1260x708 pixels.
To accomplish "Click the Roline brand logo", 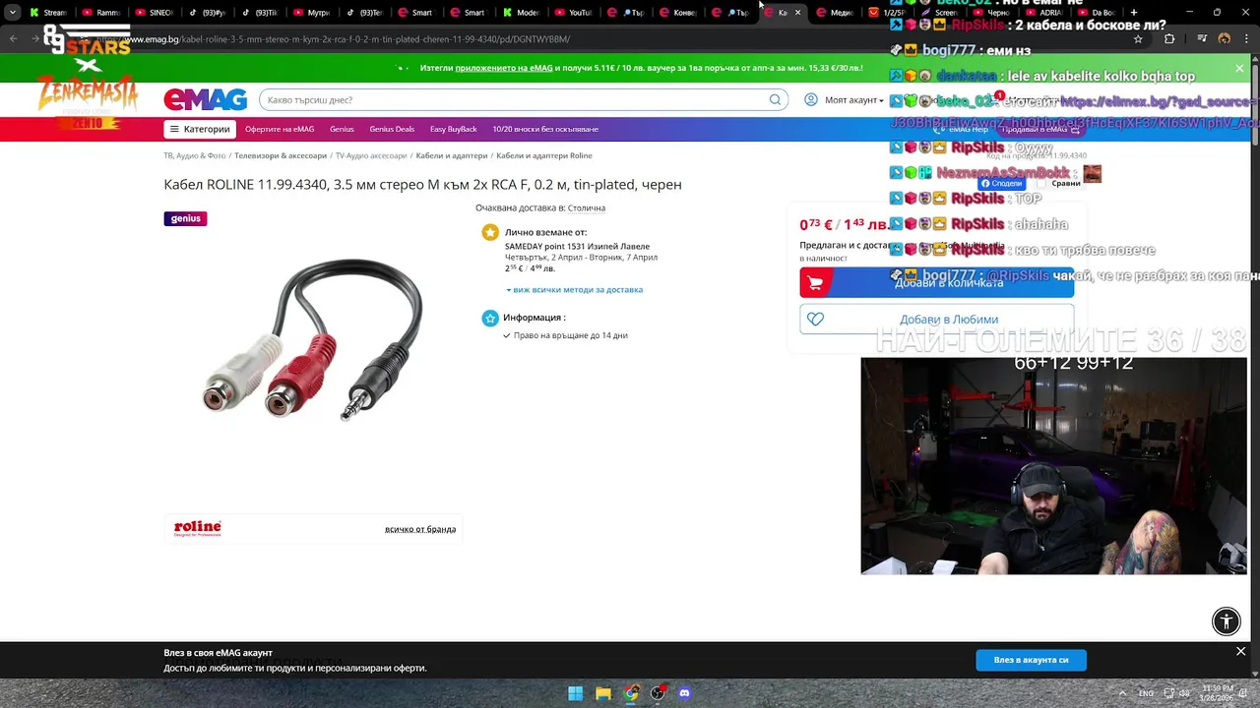I will 198,528.
